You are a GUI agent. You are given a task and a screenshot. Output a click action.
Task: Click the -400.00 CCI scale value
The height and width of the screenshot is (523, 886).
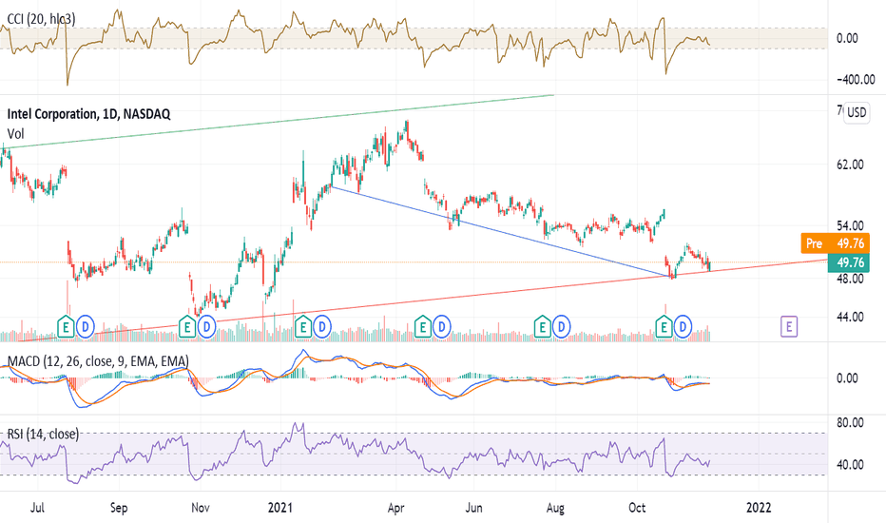click(856, 80)
